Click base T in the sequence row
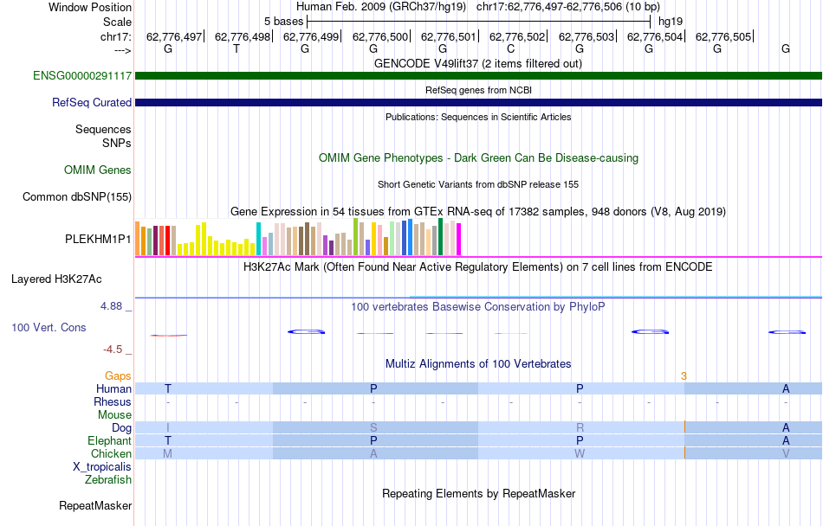823x526 pixels. 237,48
